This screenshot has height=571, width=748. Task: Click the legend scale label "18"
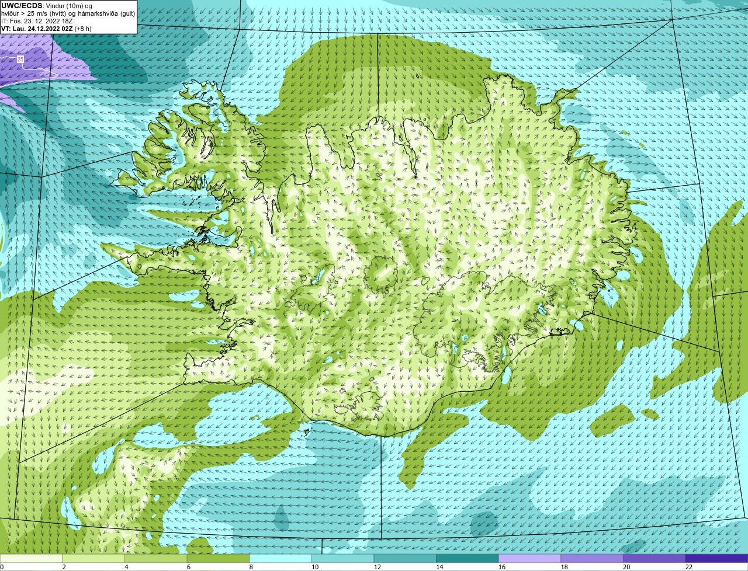[x=564, y=567]
